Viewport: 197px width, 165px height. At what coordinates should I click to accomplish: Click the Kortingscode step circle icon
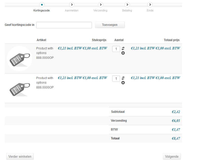(x=42, y=5)
